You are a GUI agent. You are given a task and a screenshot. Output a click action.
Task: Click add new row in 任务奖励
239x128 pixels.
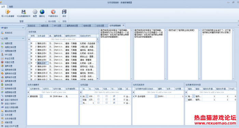click(x=107, y=92)
